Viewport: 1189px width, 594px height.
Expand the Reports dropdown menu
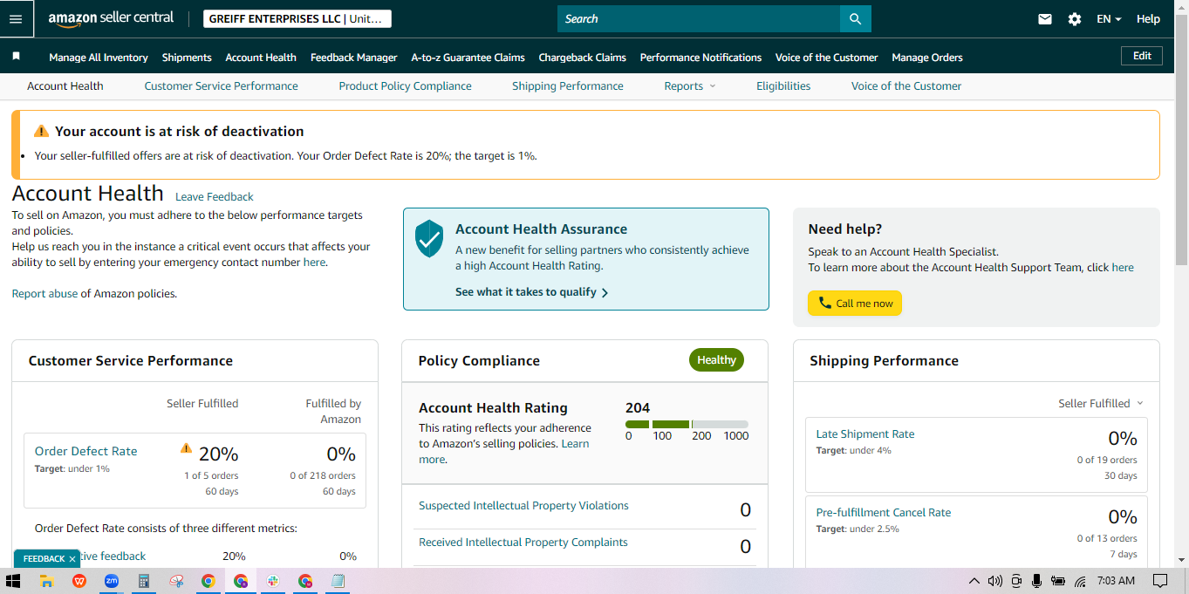tap(689, 85)
